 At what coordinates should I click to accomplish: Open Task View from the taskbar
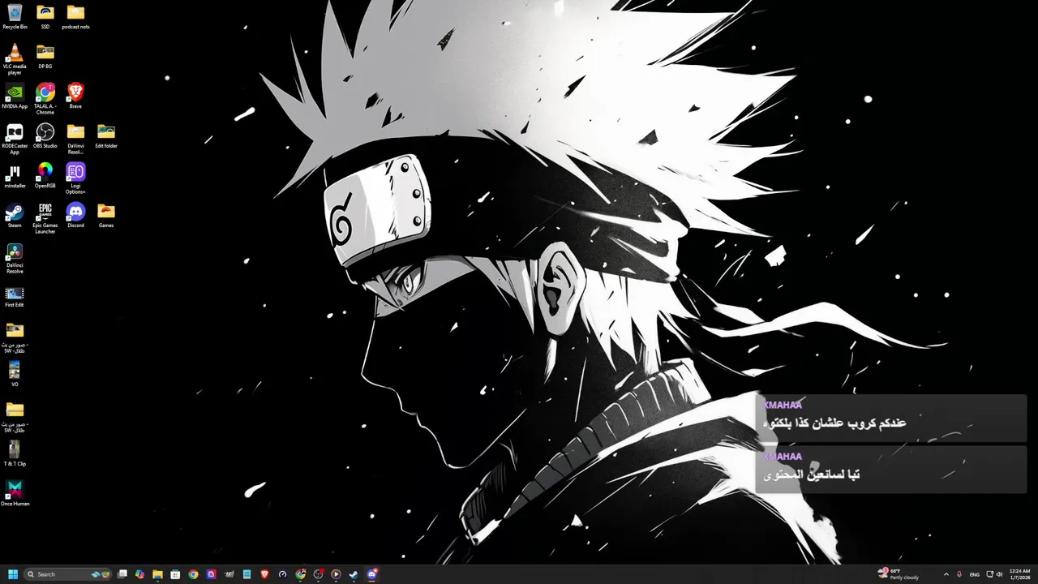click(x=122, y=574)
